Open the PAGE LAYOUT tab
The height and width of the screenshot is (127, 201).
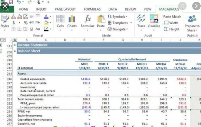click(65, 9)
